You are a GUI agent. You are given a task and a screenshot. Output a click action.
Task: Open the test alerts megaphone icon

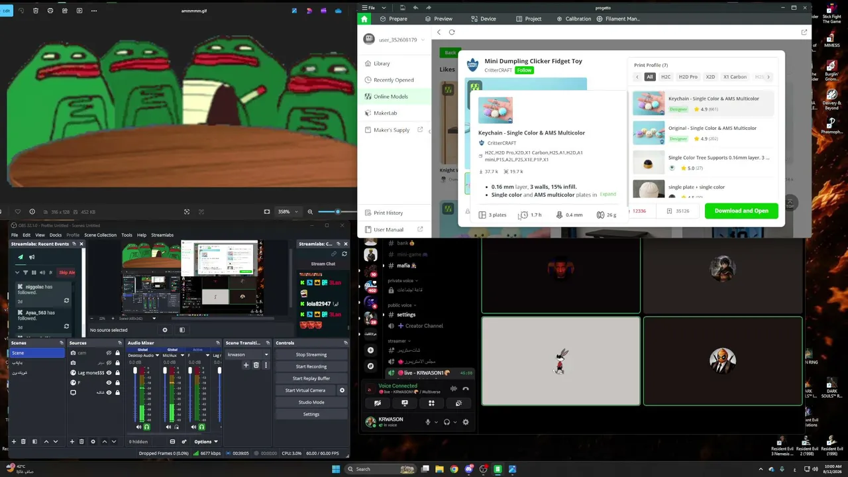pos(31,257)
